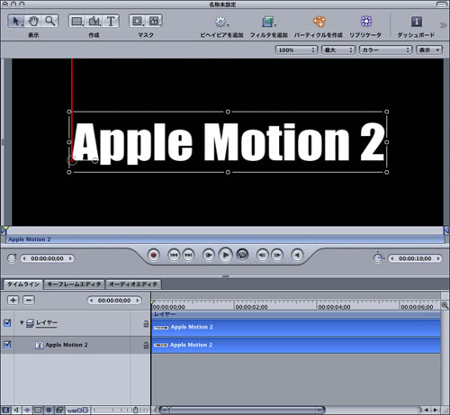Select the bezier pen creation tool

tap(94, 21)
